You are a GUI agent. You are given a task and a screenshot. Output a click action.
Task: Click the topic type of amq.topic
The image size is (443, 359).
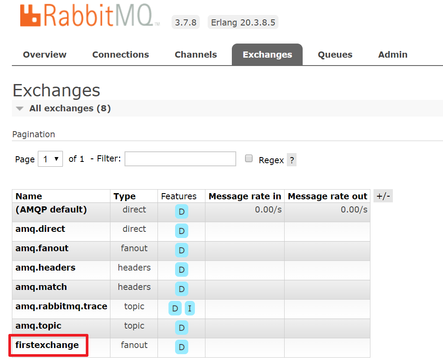click(134, 326)
